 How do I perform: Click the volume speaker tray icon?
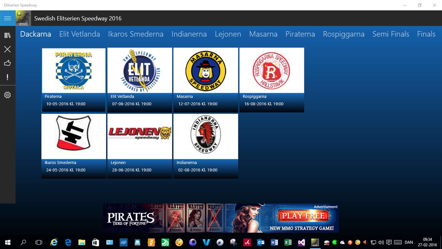(381, 243)
